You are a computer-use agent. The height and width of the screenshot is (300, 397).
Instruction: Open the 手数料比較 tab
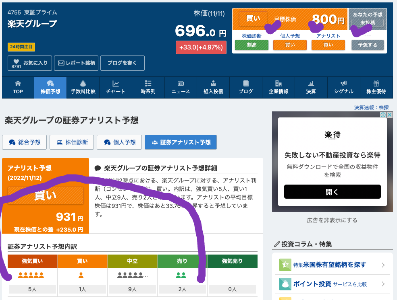[83, 87]
